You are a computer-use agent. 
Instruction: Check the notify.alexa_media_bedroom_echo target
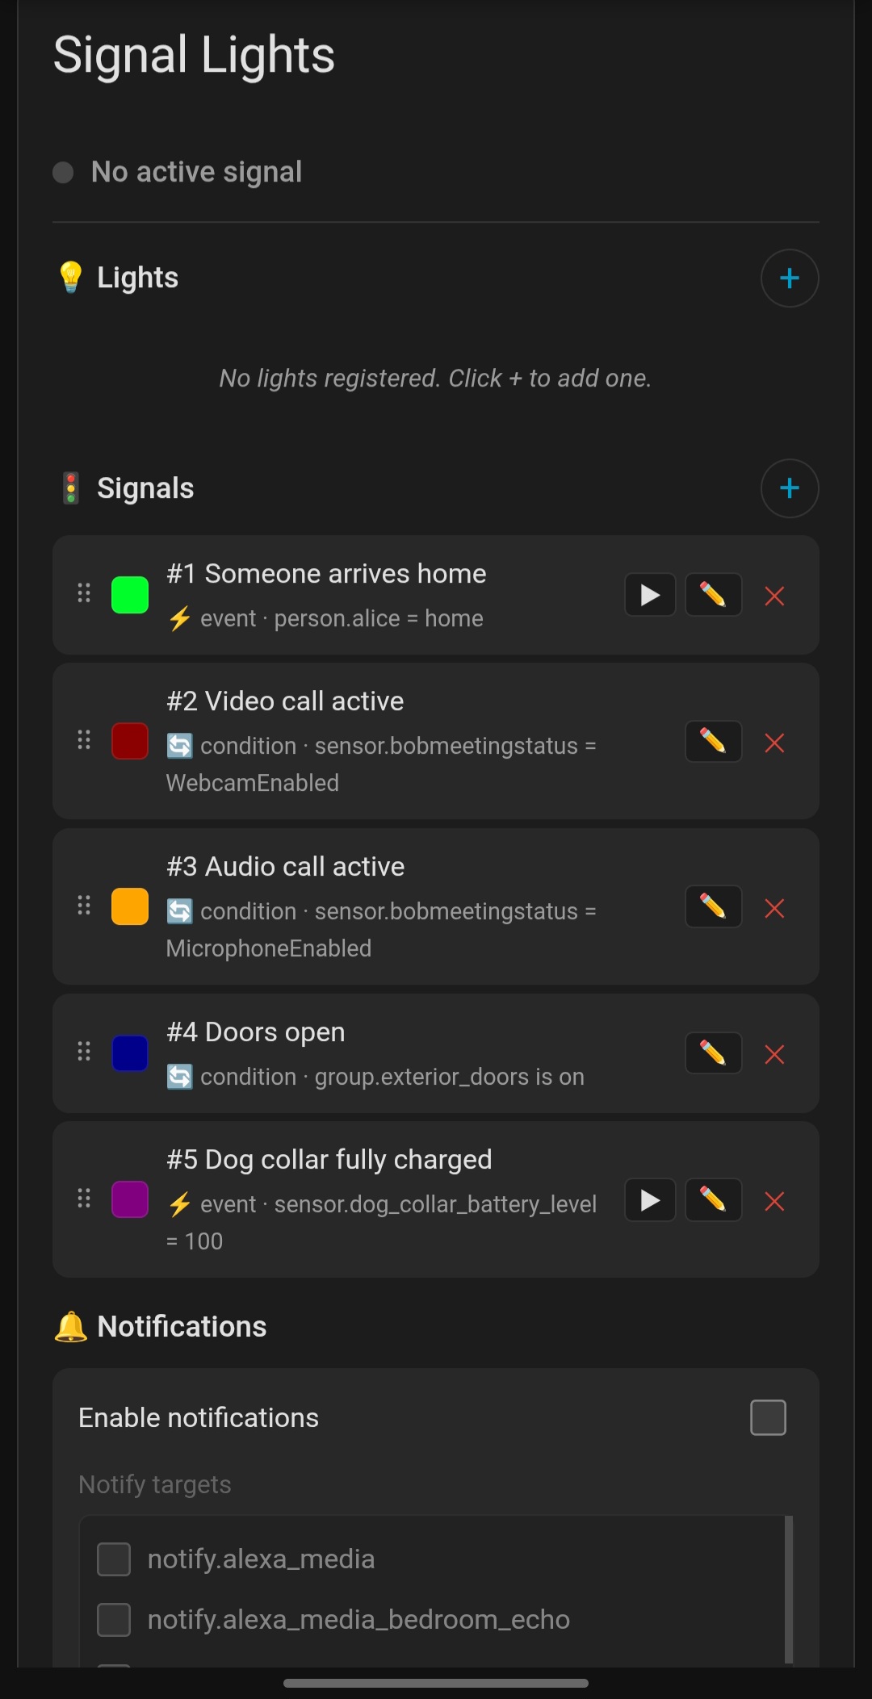tap(114, 1619)
